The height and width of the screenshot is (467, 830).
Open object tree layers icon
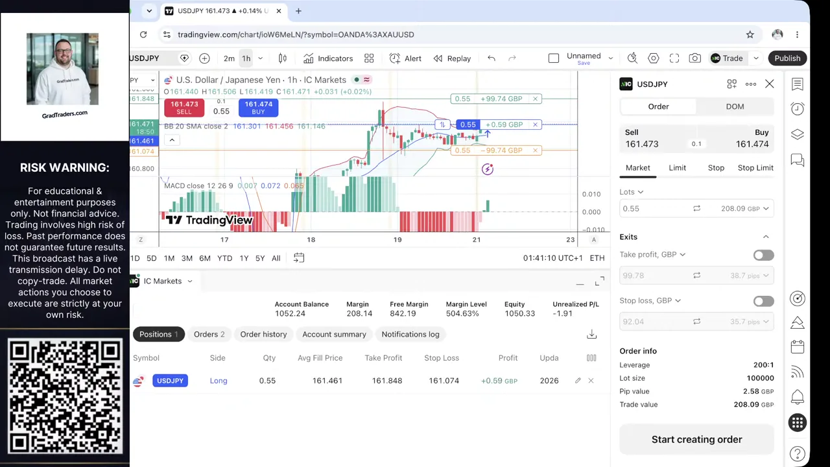click(798, 134)
